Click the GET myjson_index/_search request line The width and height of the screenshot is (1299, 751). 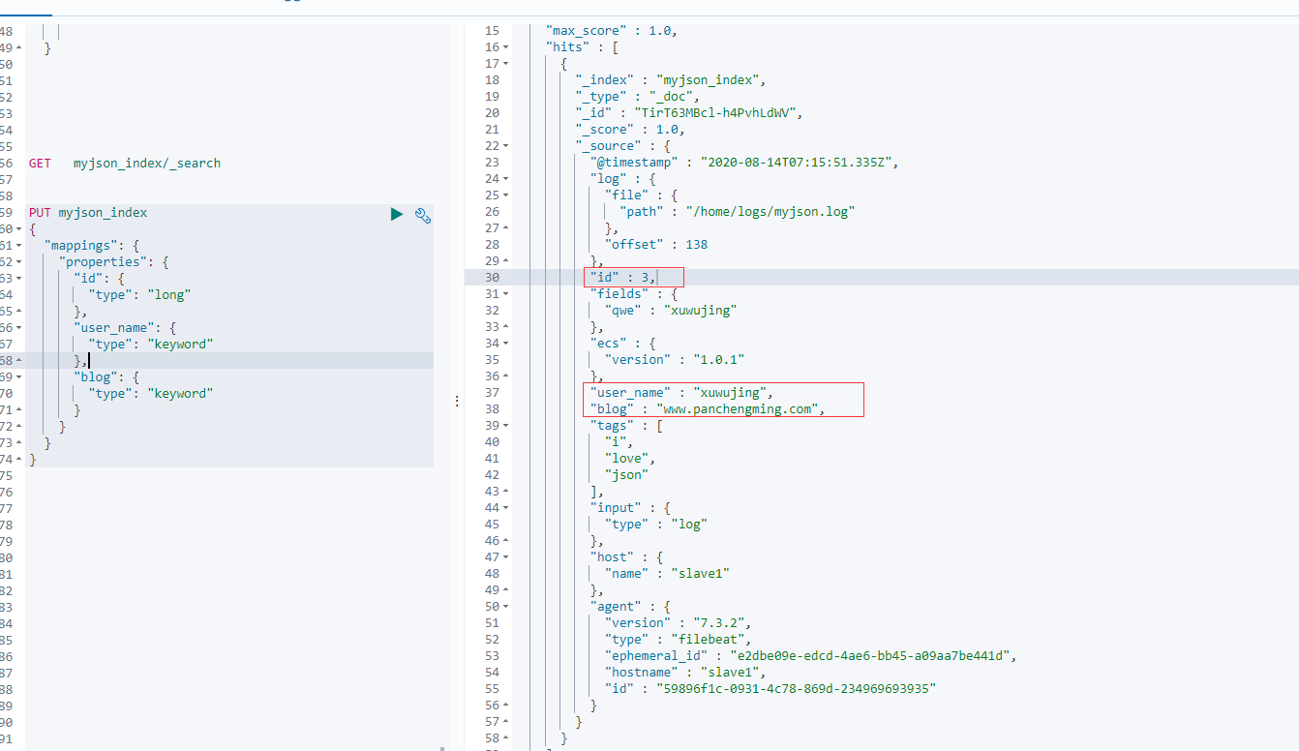[x=125, y=164]
